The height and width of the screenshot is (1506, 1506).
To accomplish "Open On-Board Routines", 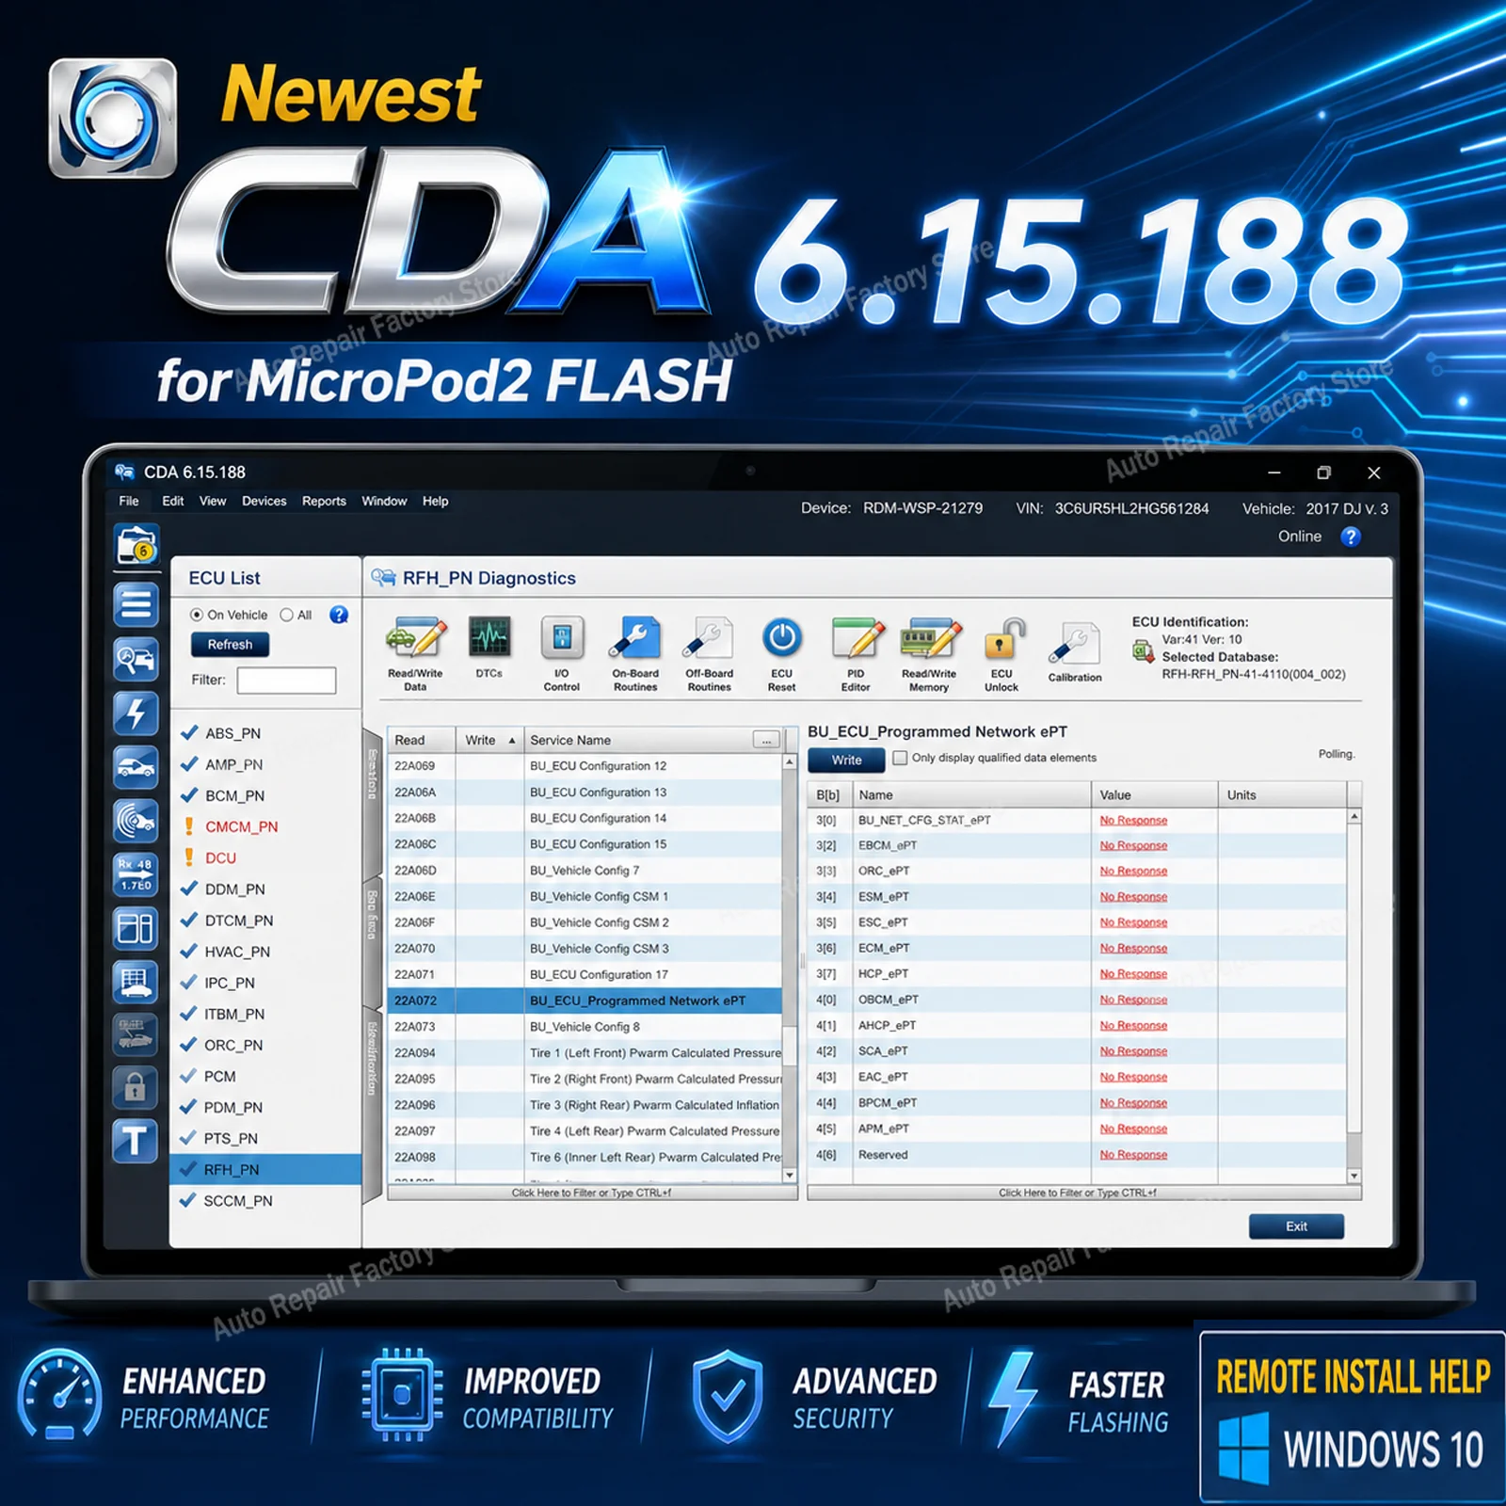I will pyautogui.click(x=635, y=654).
